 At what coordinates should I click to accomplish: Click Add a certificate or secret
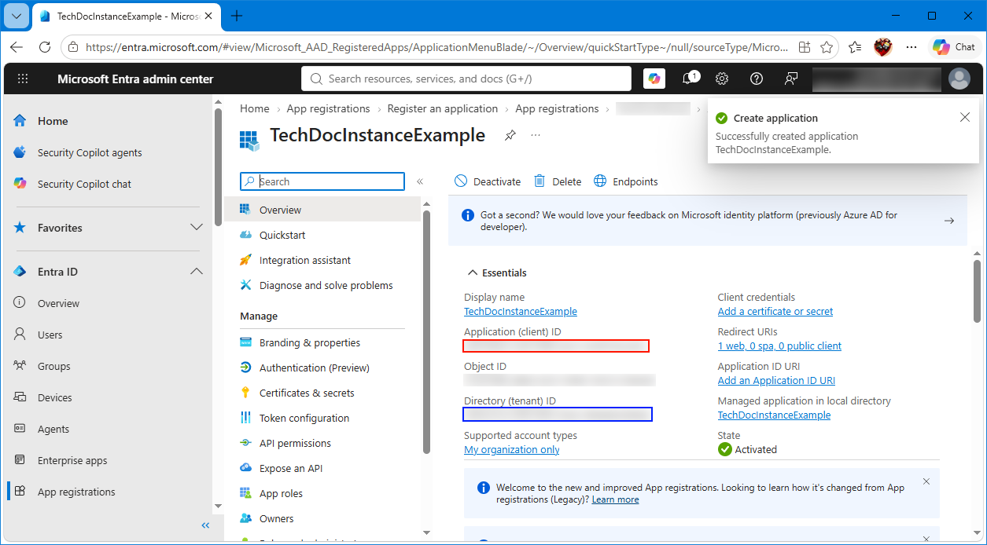[775, 311]
